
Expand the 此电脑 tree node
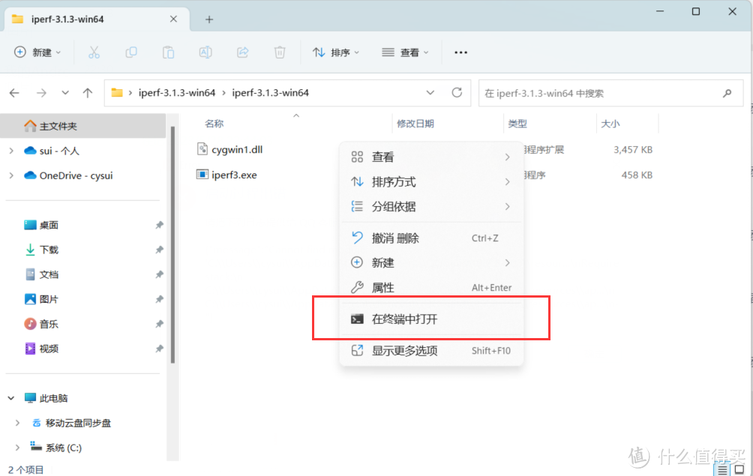tap(11, 398)
